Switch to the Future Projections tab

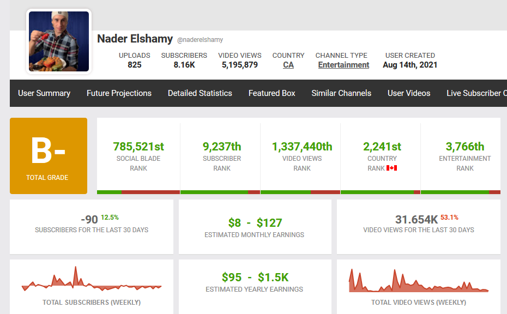pyautogui.click(x=119, y=93)
